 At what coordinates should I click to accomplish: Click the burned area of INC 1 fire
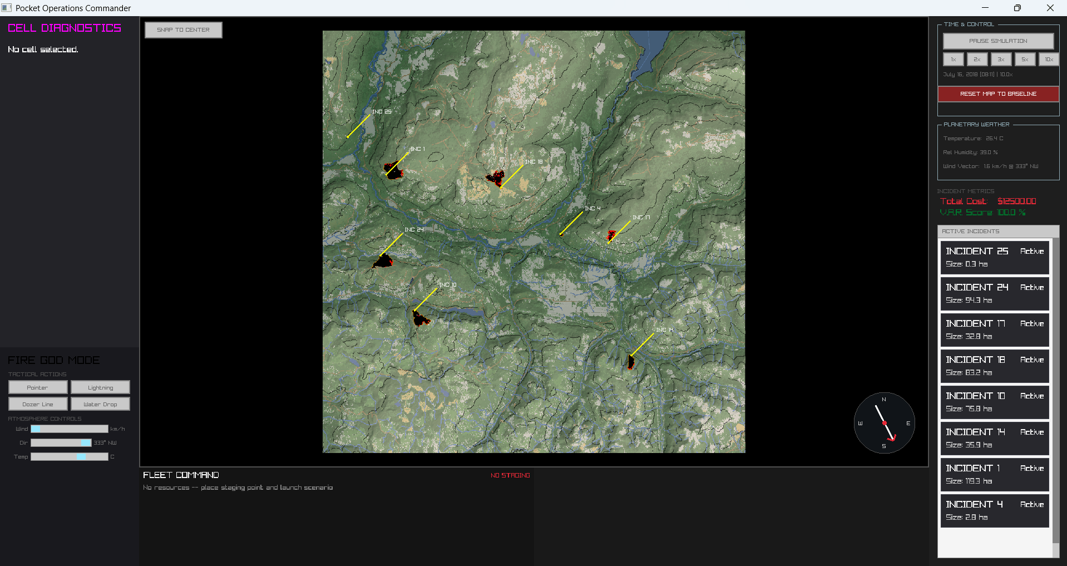[x=394, y=171]
